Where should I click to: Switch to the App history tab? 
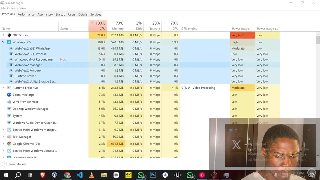45,14
